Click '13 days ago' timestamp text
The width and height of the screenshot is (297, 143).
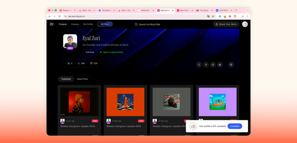[117, 121]
